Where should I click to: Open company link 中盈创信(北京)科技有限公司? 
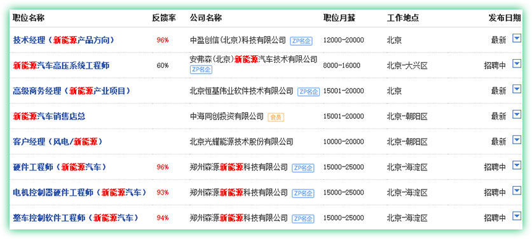click(238, 40)
